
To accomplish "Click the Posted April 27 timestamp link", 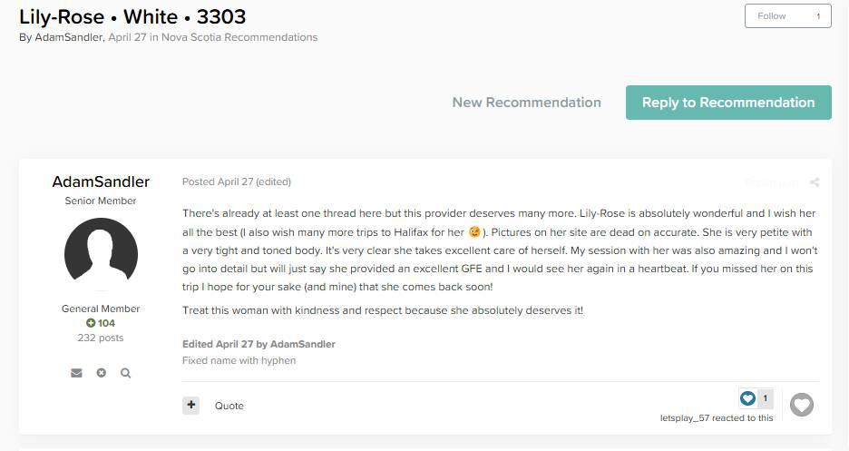I will pos(218,181).
